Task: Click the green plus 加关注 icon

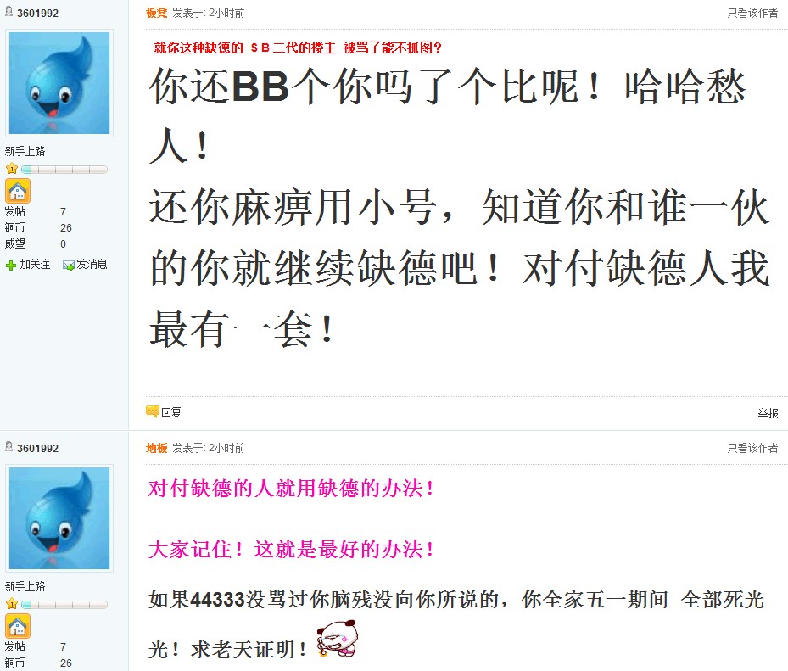Action: pyautogui.click(x=11, y=265)
